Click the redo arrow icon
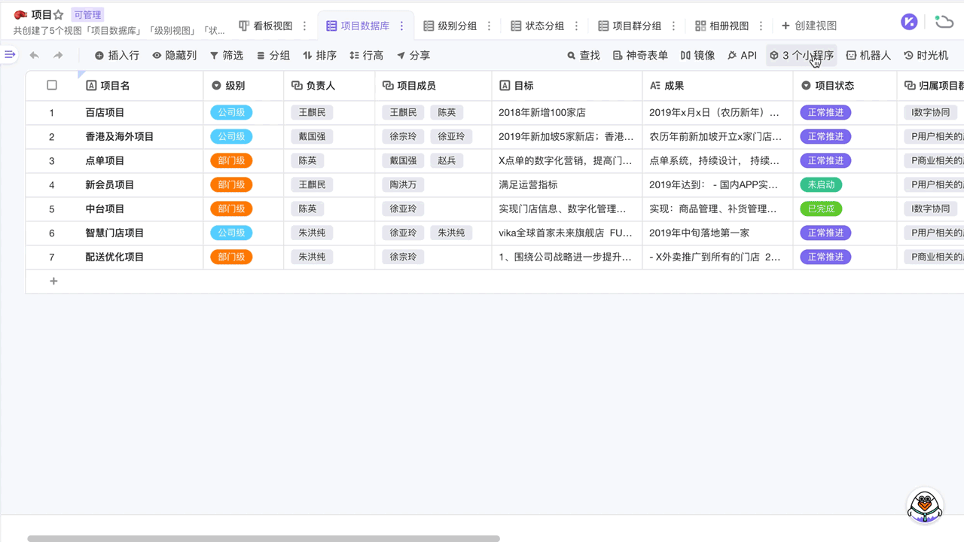 58,56
